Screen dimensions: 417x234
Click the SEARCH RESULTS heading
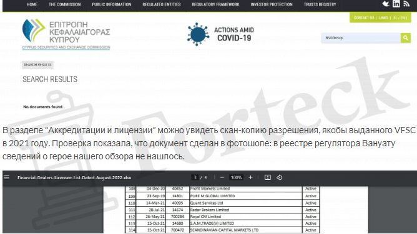[x=50, y=79]
